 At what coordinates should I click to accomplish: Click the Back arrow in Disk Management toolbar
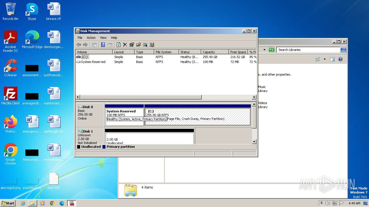(x=79, y=45)
